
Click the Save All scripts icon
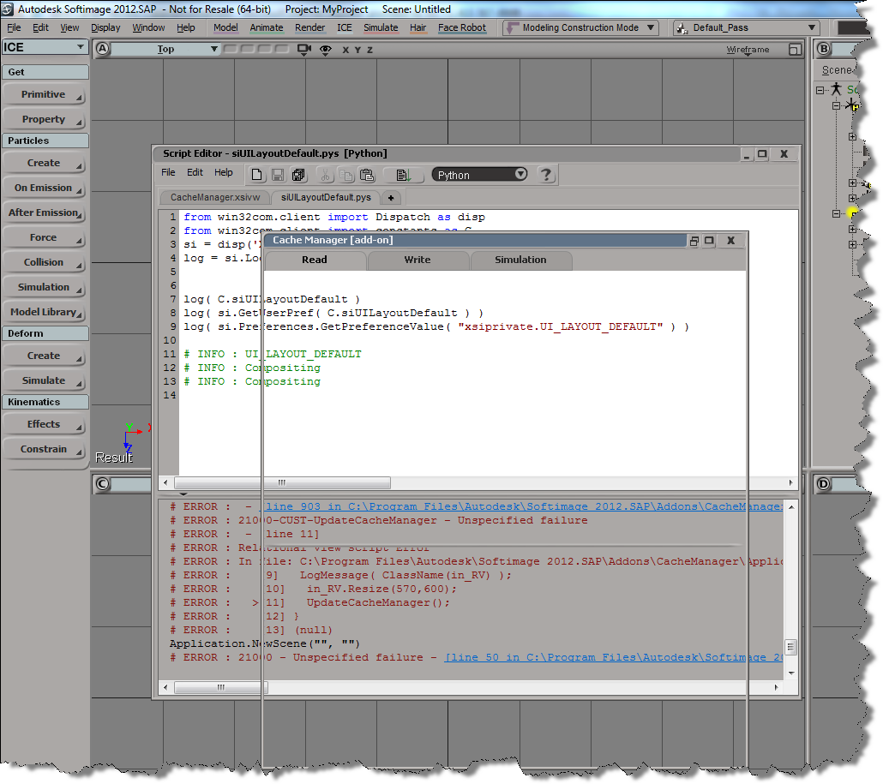tap(298, 175)
